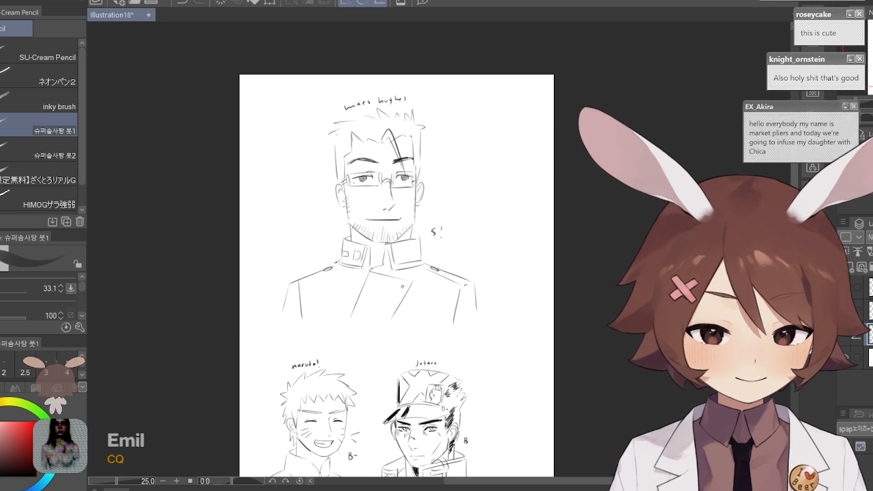Click the 'this is cute' chat message
The width and height of the screenshot is (873, 491).
click(818, 33)
